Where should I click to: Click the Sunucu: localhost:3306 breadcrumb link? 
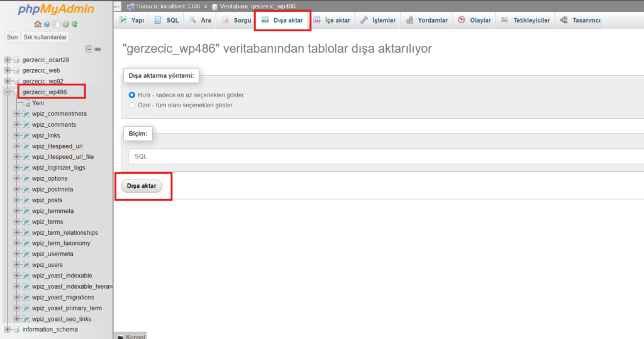pos(168,6)
